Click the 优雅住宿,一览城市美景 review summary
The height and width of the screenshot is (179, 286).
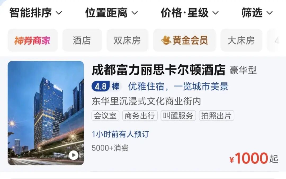tap(178, 86)
